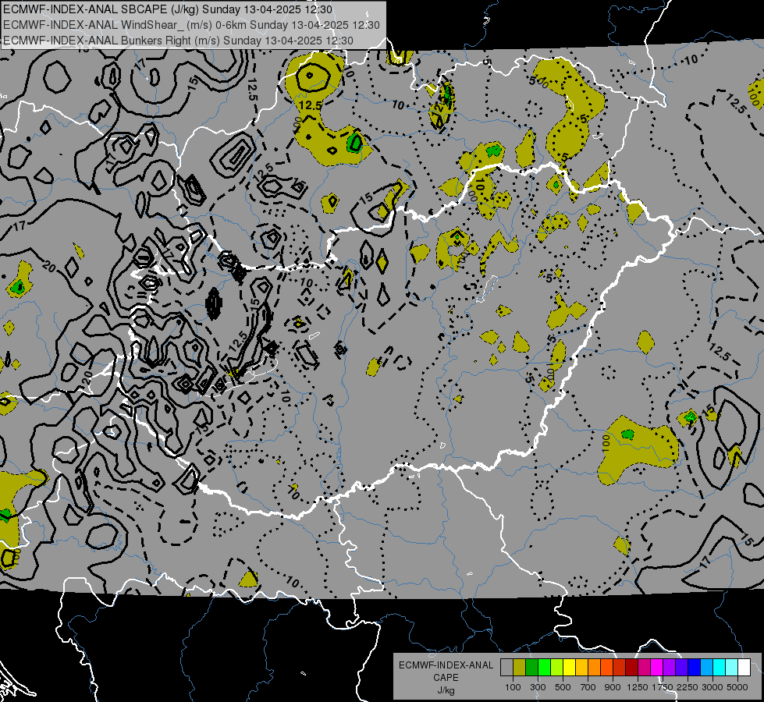Click the 300 value under the legend
Image resolution: width=764 pixels, height=702 pixels.
(x=538, y=687)
